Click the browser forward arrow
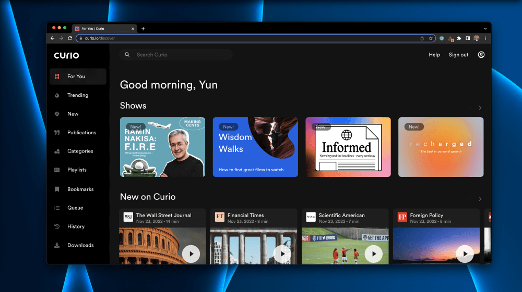The width and height of the screenshot is (522, 292). coord(61,38)
